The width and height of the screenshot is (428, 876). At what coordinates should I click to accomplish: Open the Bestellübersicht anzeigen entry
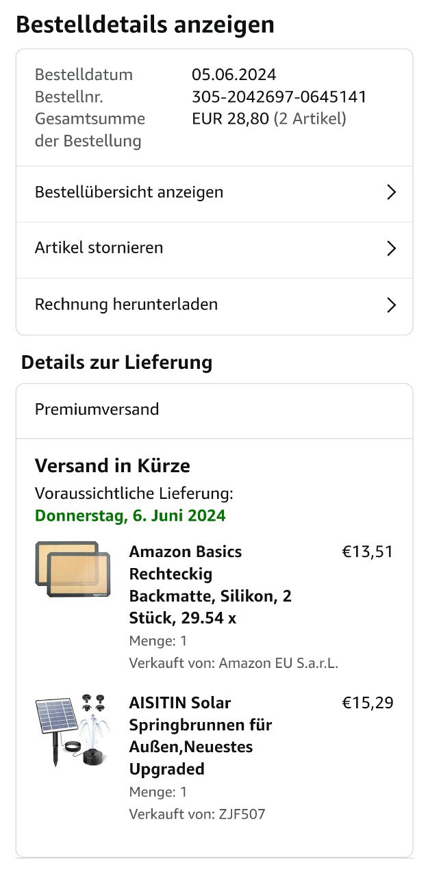(x=129, y=192)
